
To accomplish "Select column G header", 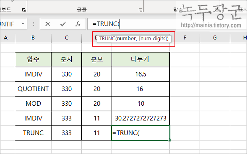I will coord(215,38).
